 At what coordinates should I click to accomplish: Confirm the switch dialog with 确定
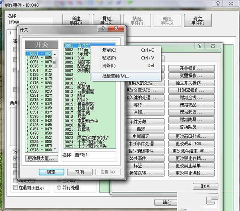(x=52, y=172)
